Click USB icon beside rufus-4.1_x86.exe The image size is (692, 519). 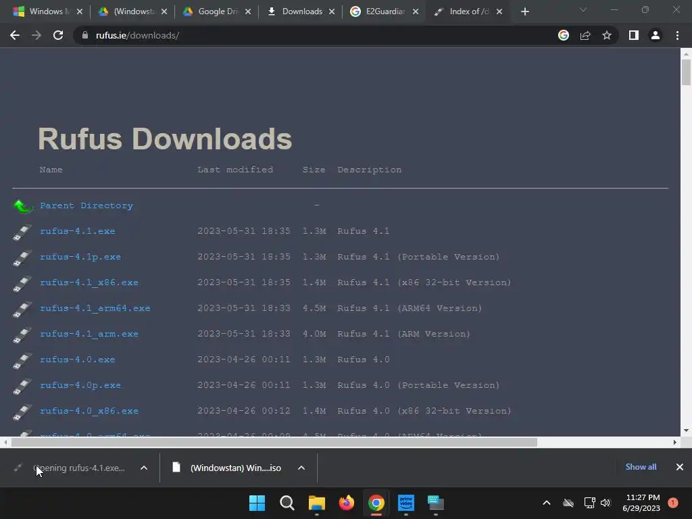coord(22,283)
